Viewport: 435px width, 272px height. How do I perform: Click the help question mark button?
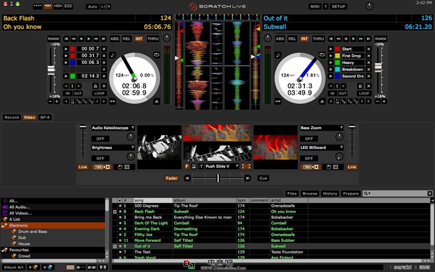coord(326,6)
